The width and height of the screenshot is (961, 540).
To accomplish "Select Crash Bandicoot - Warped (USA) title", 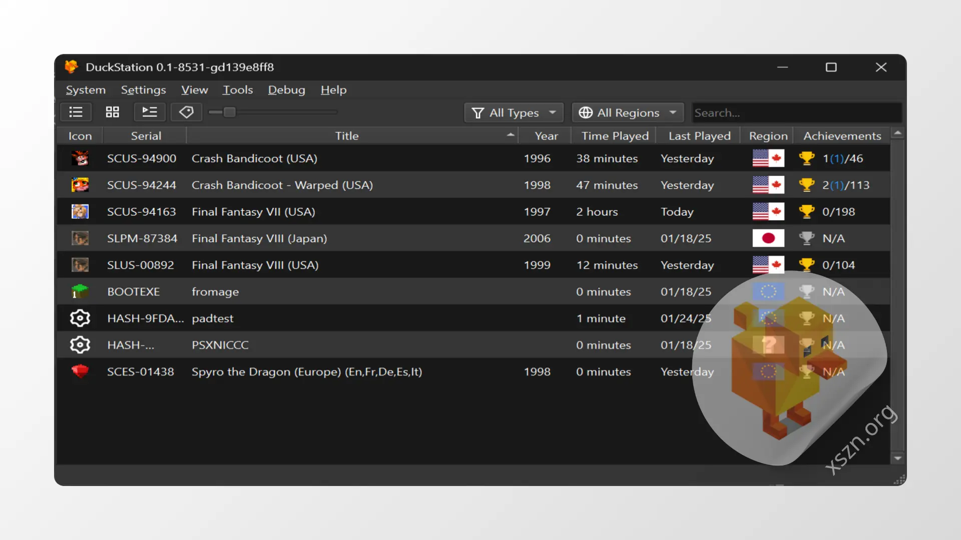I will pos(282,185).
